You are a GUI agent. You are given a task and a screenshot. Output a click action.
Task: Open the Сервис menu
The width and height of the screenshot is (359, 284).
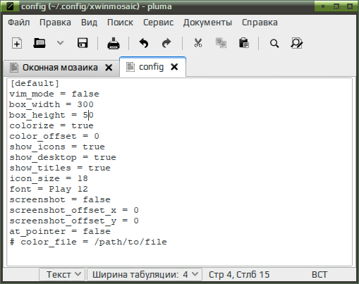pos(158,23)
